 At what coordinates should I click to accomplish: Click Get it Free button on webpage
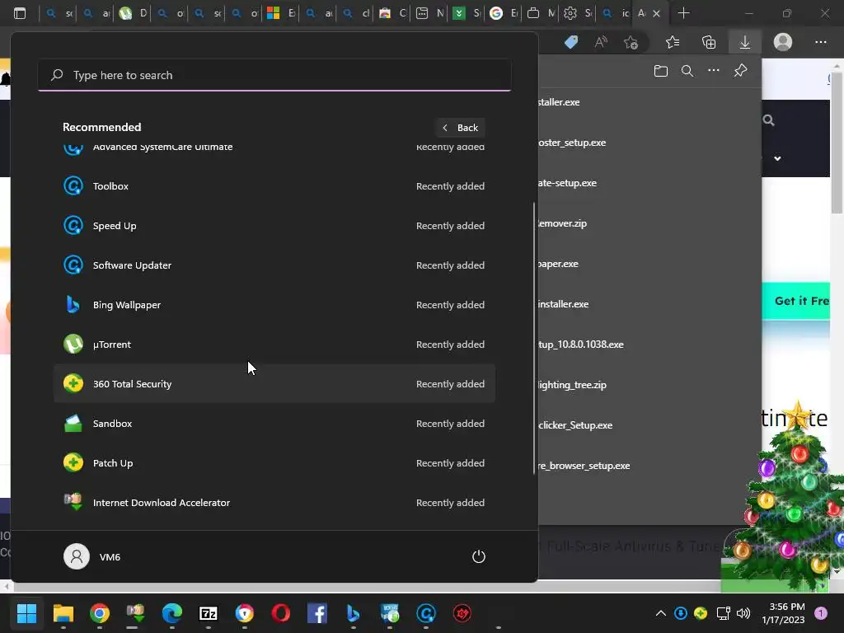pos(796,301)
